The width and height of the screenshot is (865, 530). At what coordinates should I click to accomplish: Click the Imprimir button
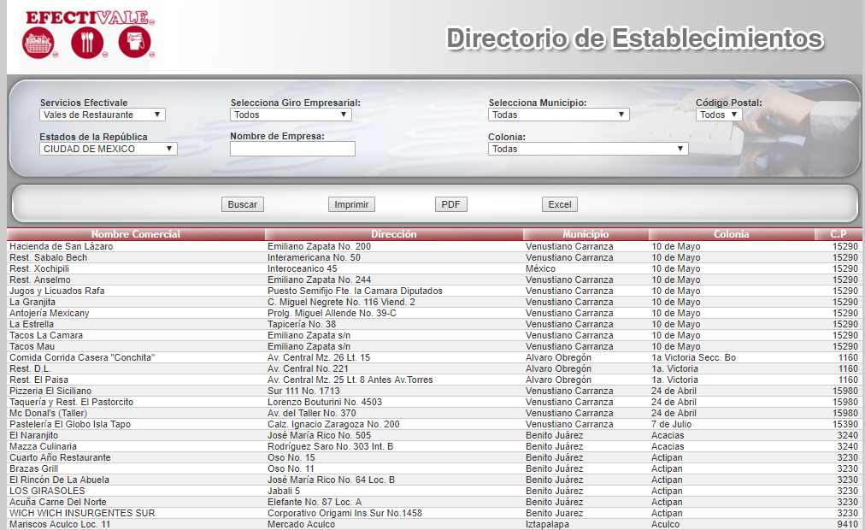pos(351,204)
